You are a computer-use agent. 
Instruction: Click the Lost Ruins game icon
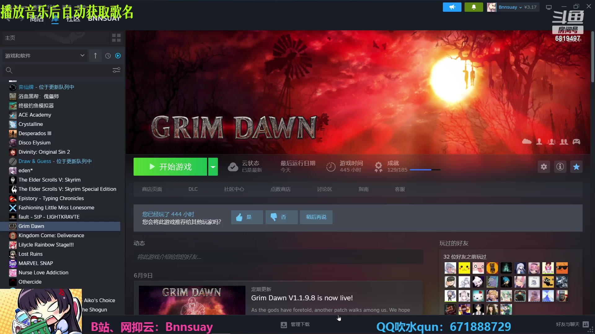click(x=13, y=254)
